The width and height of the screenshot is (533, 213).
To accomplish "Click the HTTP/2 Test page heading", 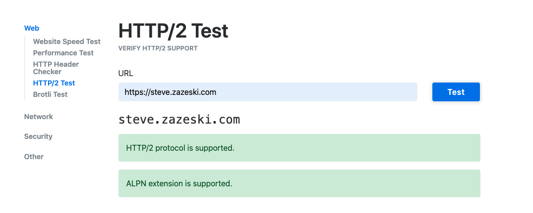I will click(x=173, y=31).
